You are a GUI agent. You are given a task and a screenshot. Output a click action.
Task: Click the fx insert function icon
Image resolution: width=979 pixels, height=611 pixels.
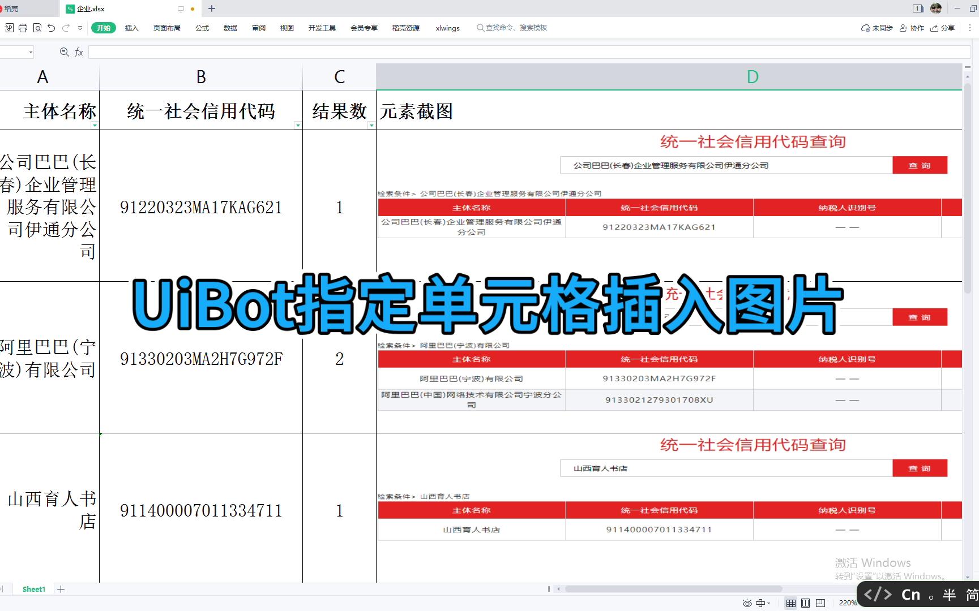(79, 52)
